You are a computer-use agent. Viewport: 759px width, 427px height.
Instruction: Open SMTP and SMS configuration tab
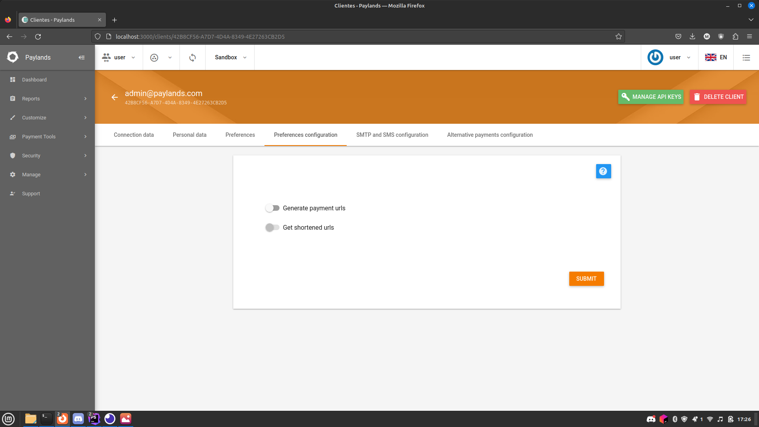click(392, 135)
